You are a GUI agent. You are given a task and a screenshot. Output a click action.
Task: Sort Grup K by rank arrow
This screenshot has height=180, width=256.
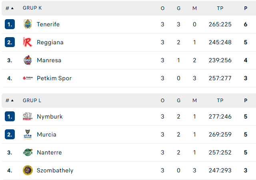pyautogui.click(x=12, y=8)
